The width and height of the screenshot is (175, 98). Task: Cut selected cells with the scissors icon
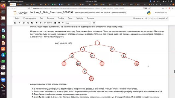(24, 23)
